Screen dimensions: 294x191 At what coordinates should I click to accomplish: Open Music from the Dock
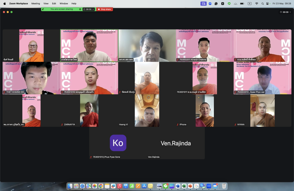point(119,186)
